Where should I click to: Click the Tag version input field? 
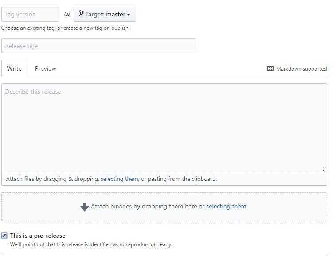(30, 14)
